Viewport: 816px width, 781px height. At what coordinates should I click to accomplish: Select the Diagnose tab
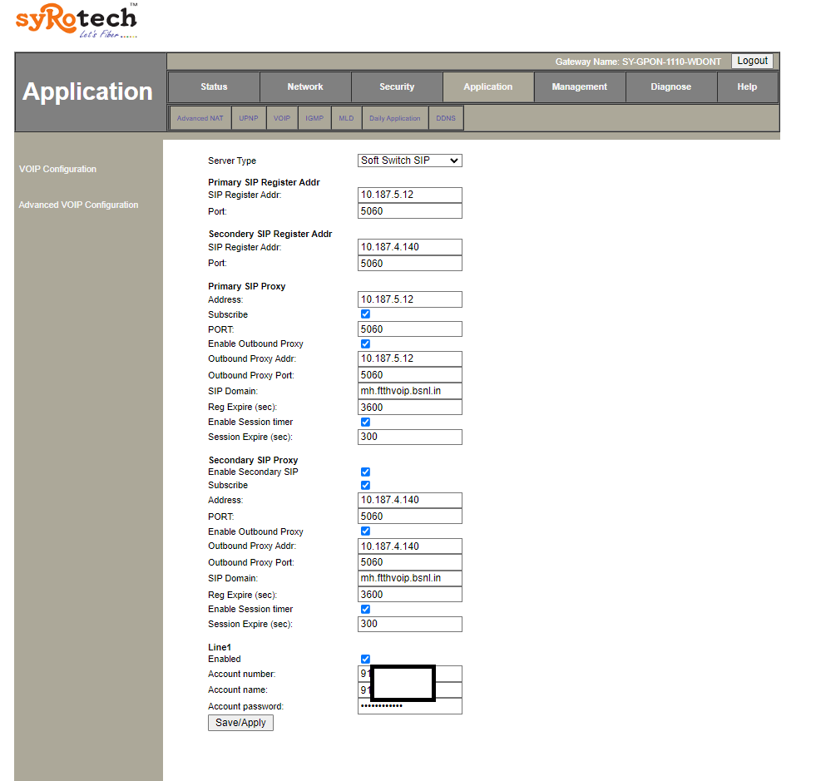[x=671, y=87]
